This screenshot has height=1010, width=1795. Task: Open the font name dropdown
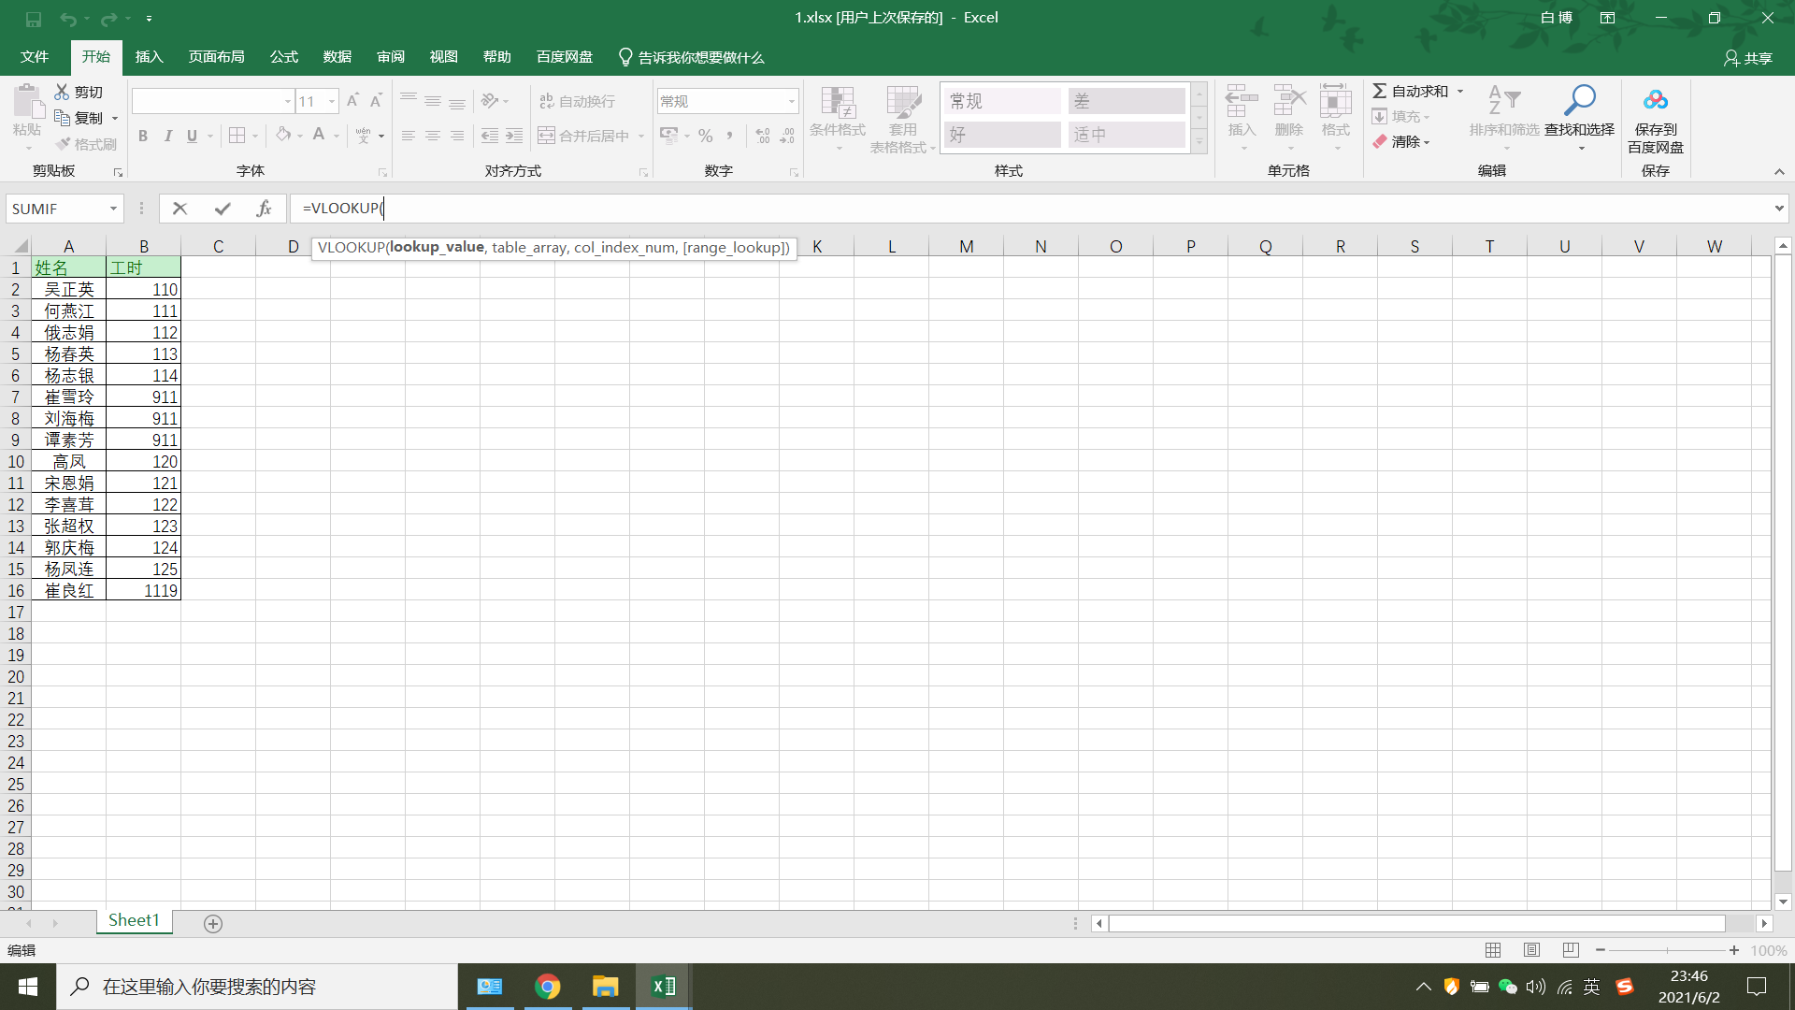click(287, 100)
